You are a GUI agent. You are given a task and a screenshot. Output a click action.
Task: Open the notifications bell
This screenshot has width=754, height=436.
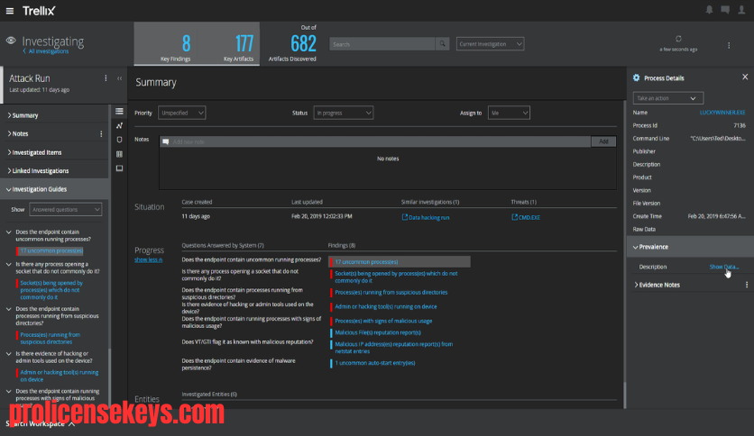tap(709, 10)
